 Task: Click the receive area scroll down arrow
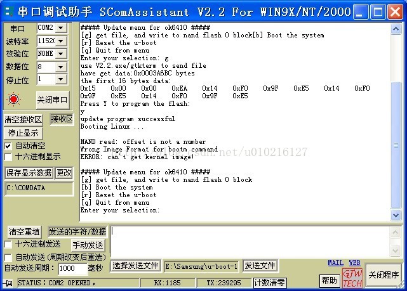pos(396,215)
